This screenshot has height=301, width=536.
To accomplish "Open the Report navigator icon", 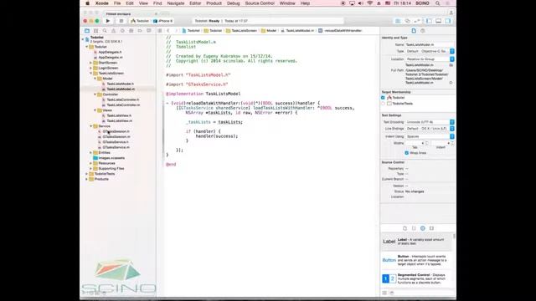I will (x=149, y=31).
